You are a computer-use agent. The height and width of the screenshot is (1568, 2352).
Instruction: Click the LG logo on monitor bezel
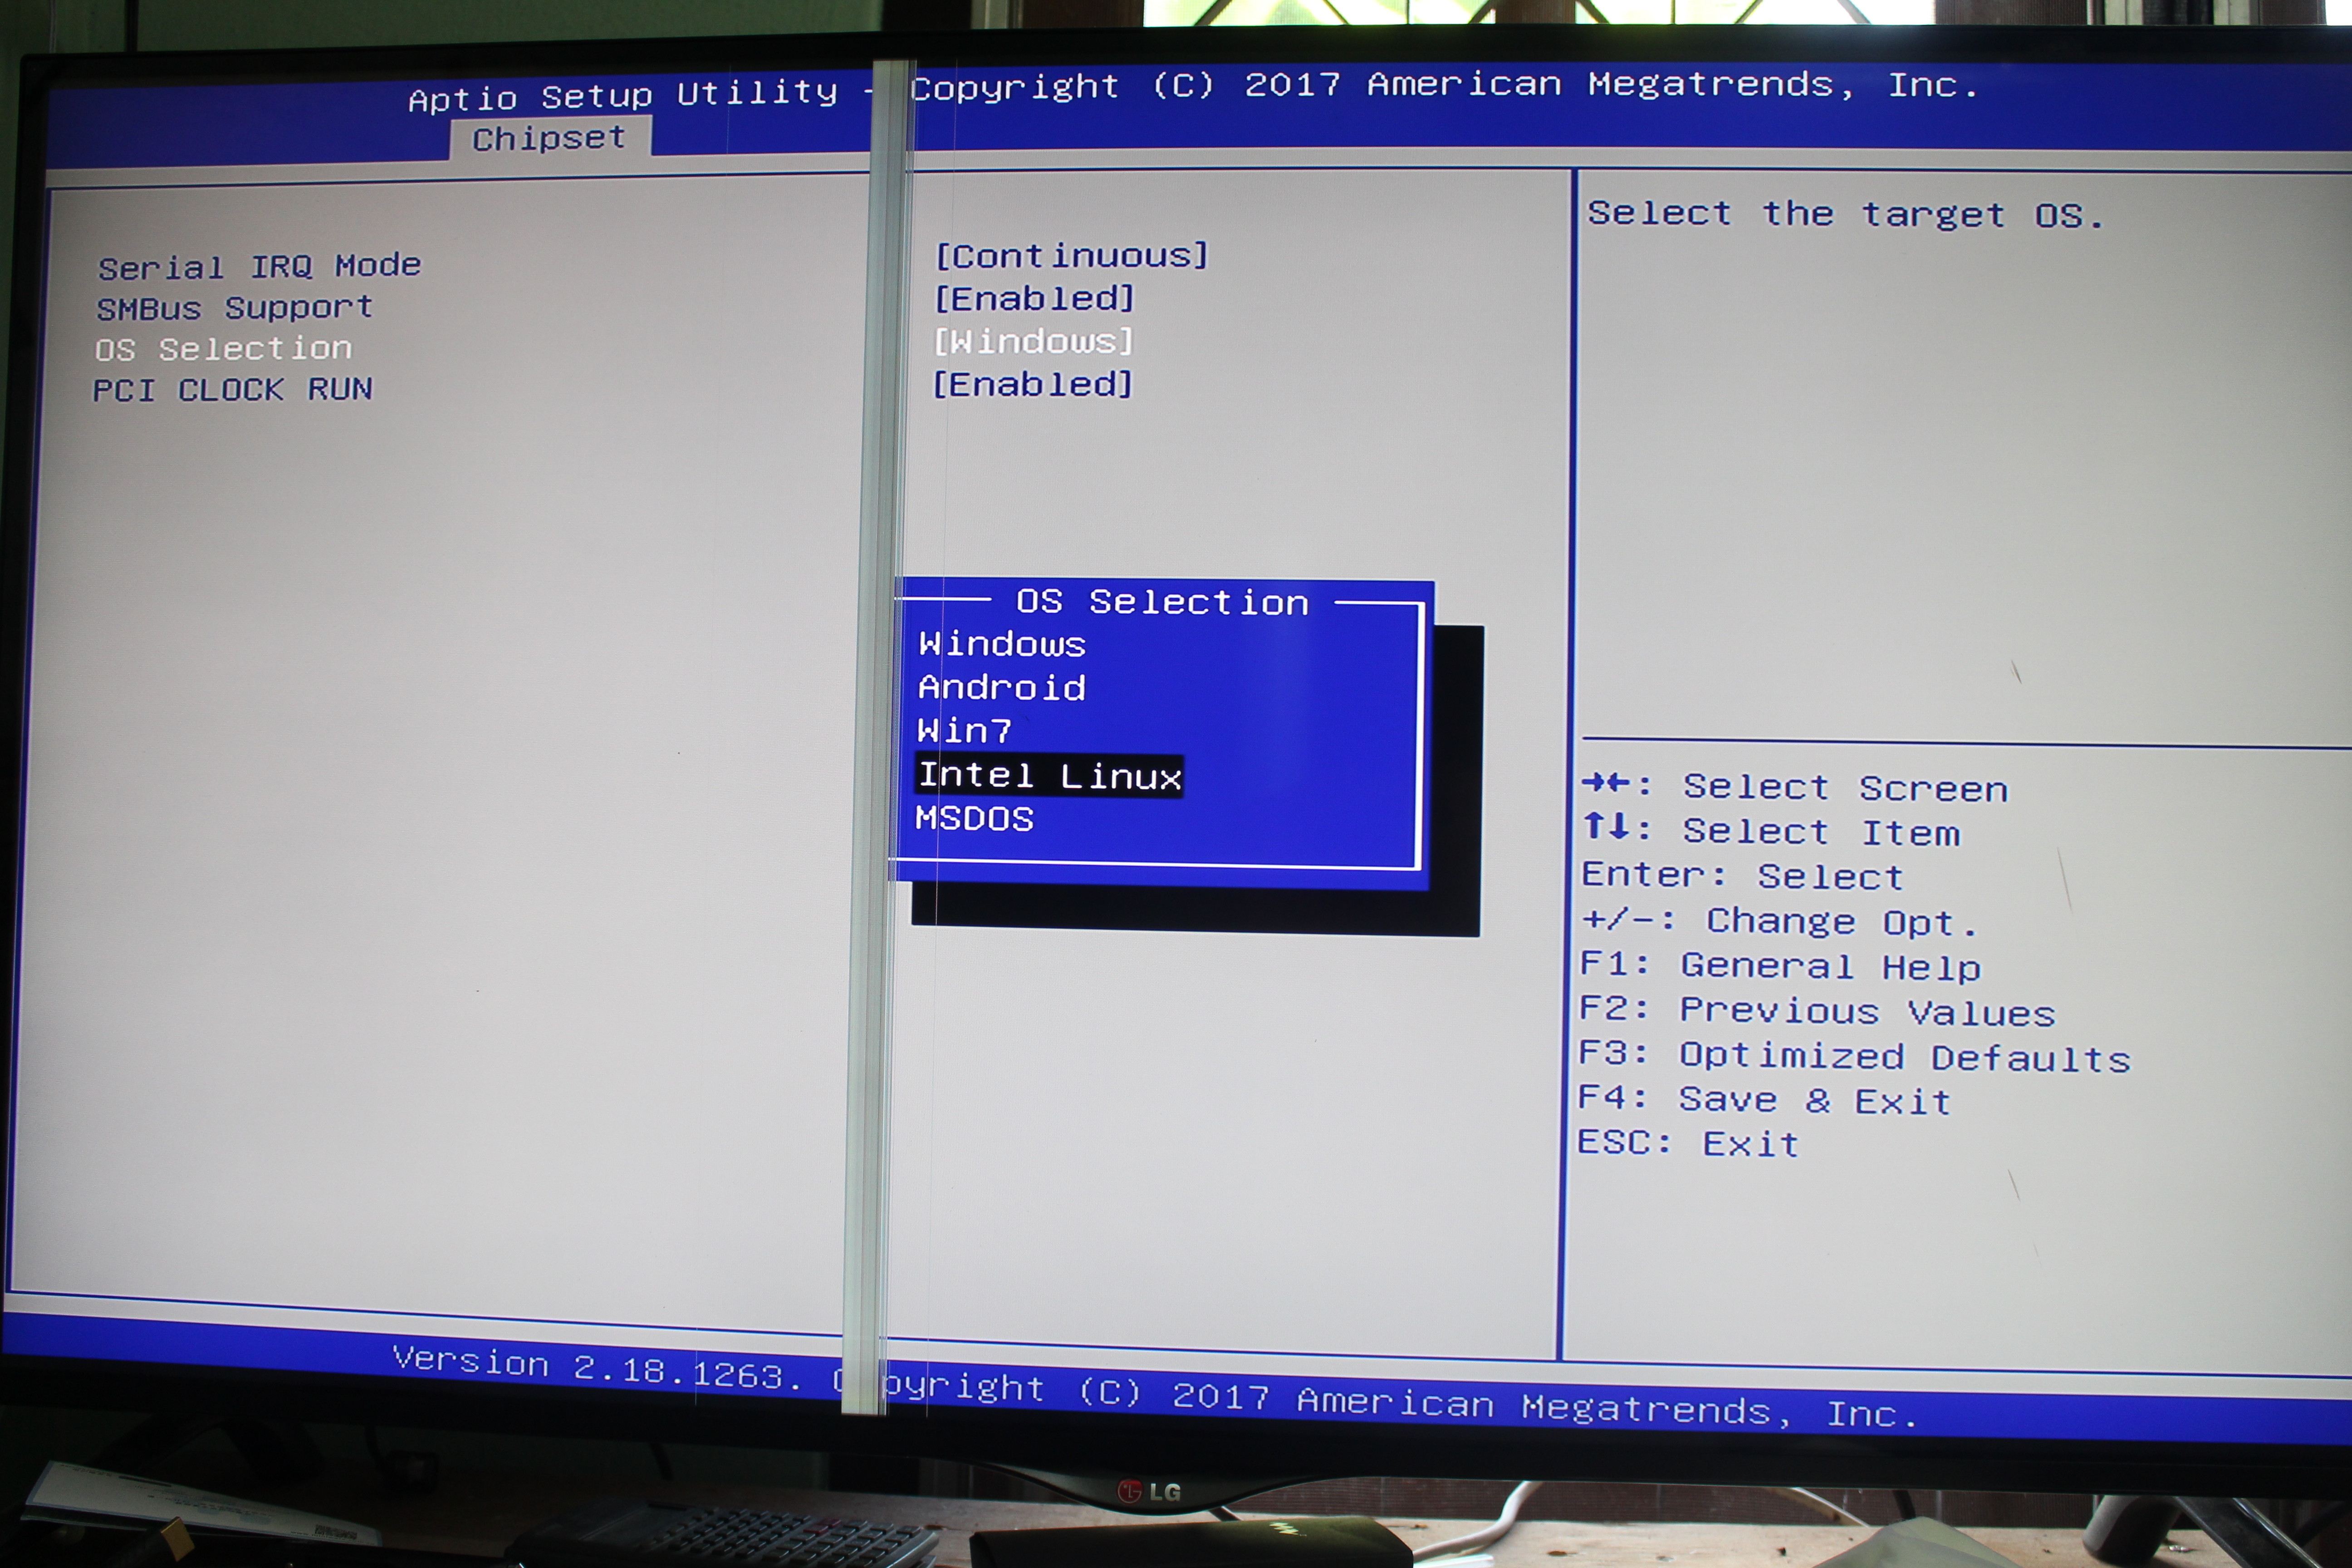click(1149, 1492)
